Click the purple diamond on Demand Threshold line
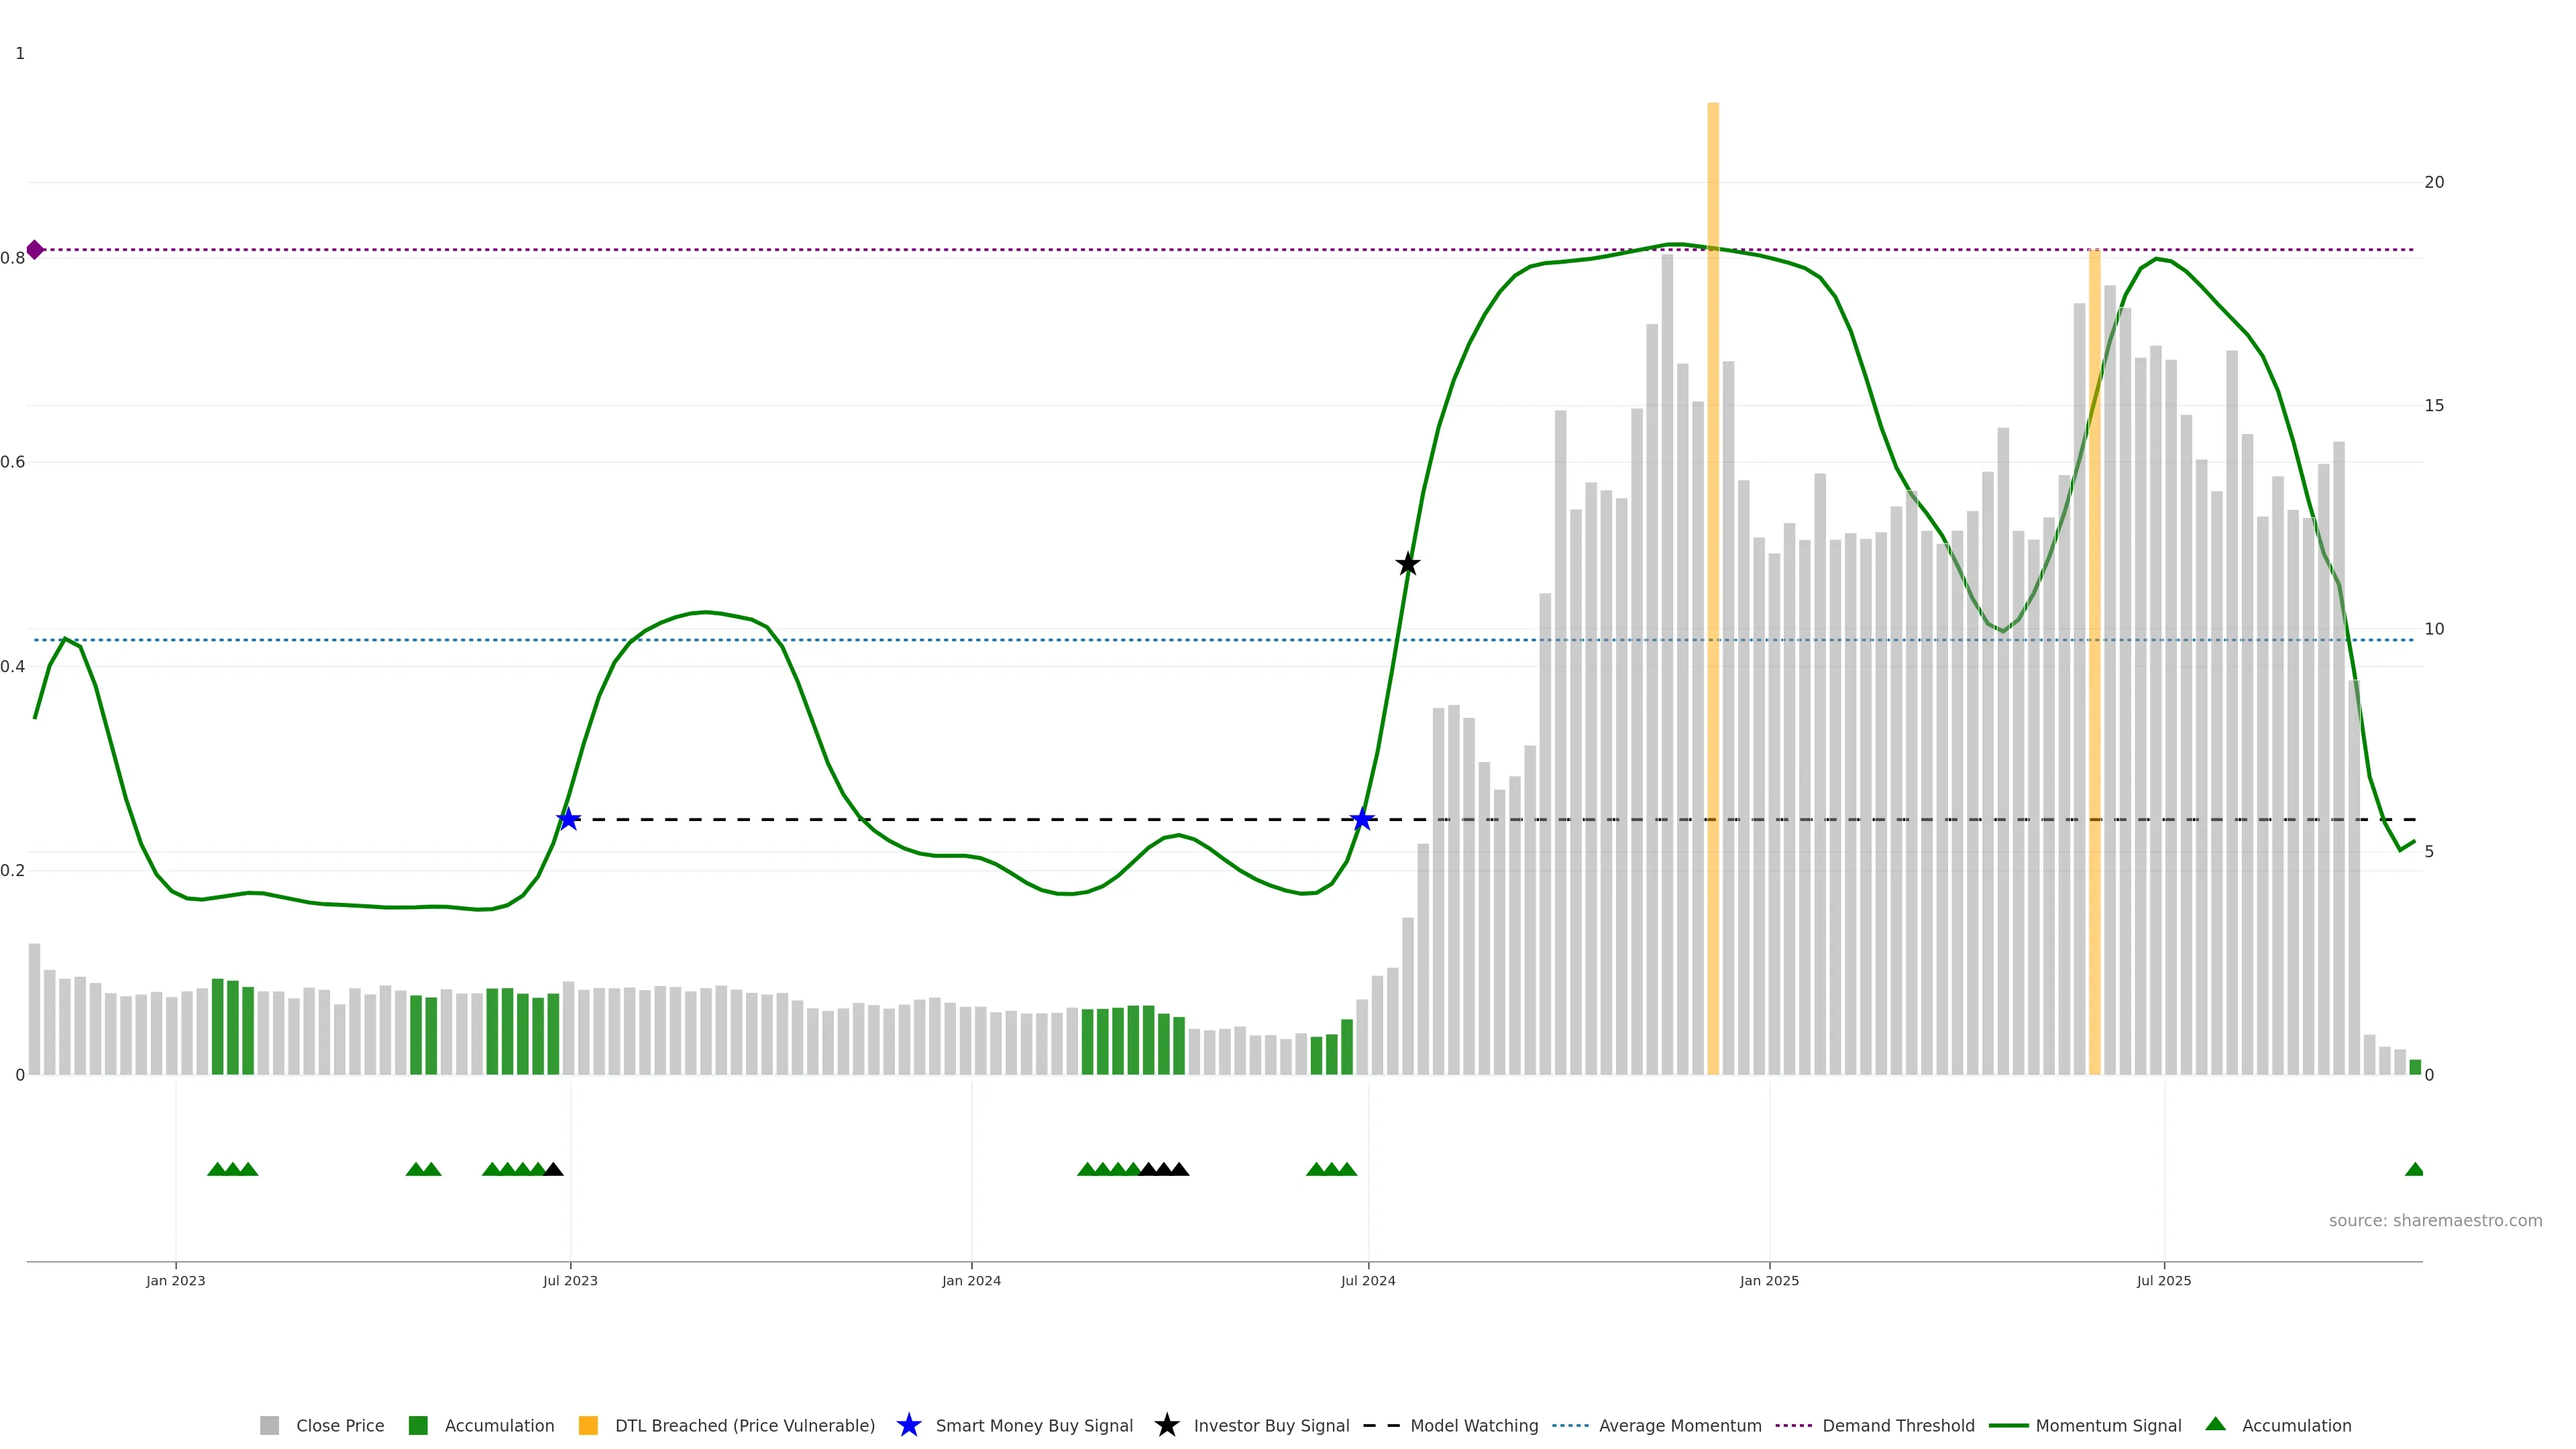The width and height of the screenshot is (2576, 1449). tap(35, 250)
